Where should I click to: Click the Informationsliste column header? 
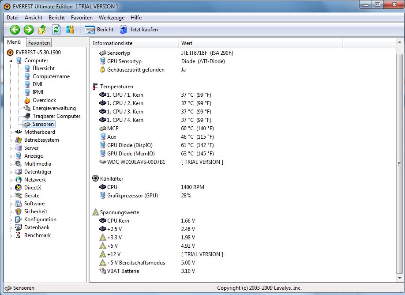click(x=134, y=43)
